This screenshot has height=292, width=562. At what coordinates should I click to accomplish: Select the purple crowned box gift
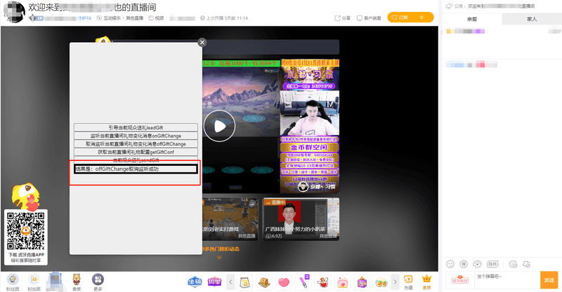[362, 282]
